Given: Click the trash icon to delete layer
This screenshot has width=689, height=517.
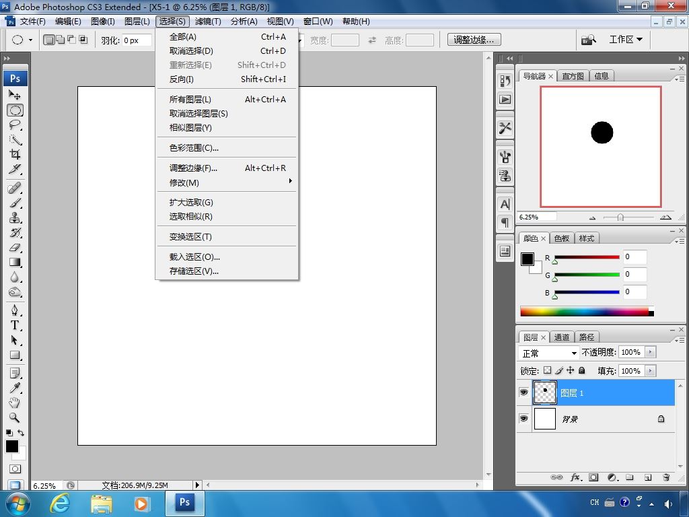Looking at the screenshot, I should 666,477.
